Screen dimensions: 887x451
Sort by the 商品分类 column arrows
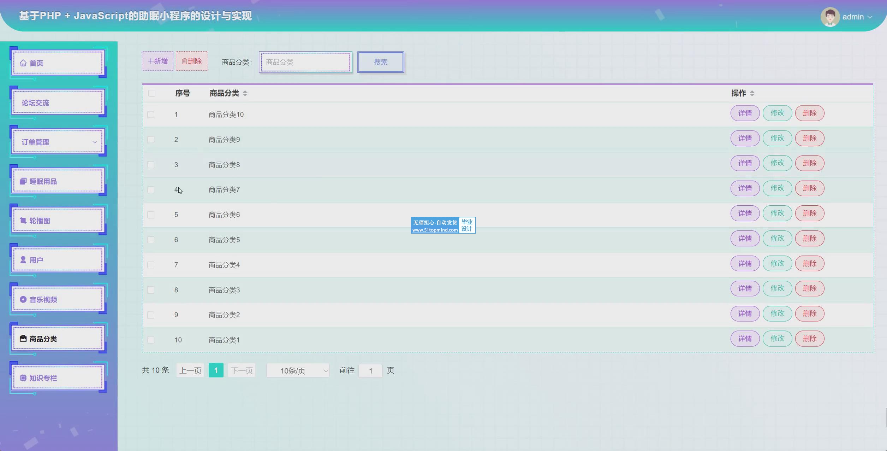[245, 93]
